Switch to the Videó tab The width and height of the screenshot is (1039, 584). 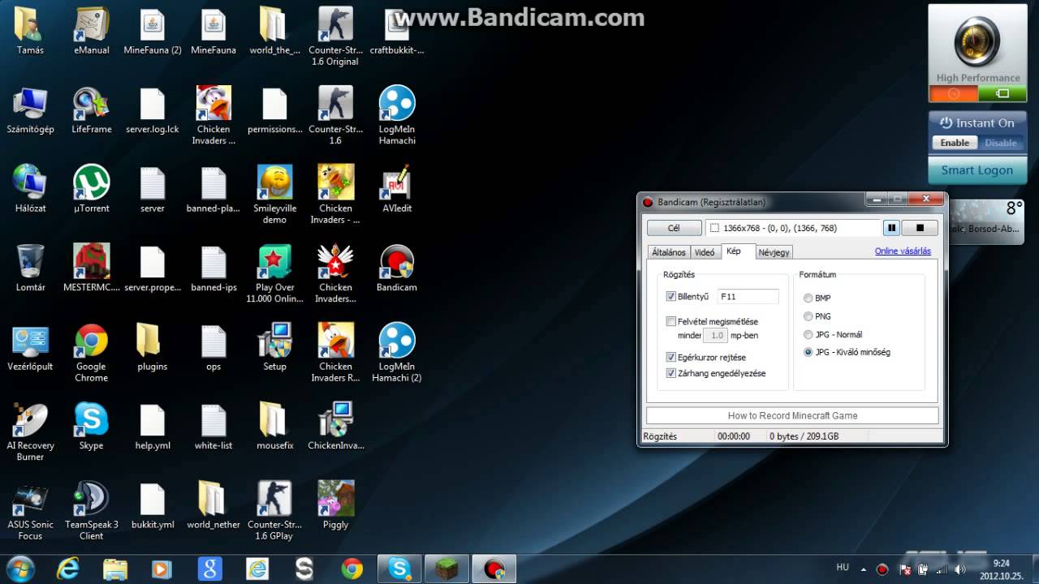pos(705,252)
